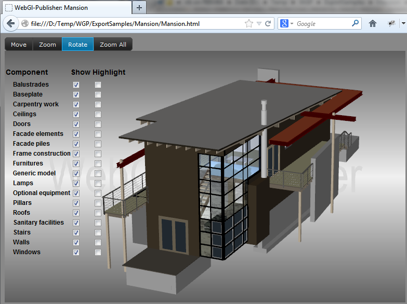This screenshot has height=304, width=407.
Task: Click the Google search engine icon
Action: click(x=284, y=23)
